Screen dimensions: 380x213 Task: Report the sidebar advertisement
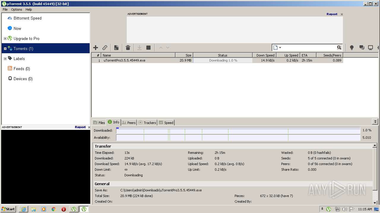(x=80, y=127)
